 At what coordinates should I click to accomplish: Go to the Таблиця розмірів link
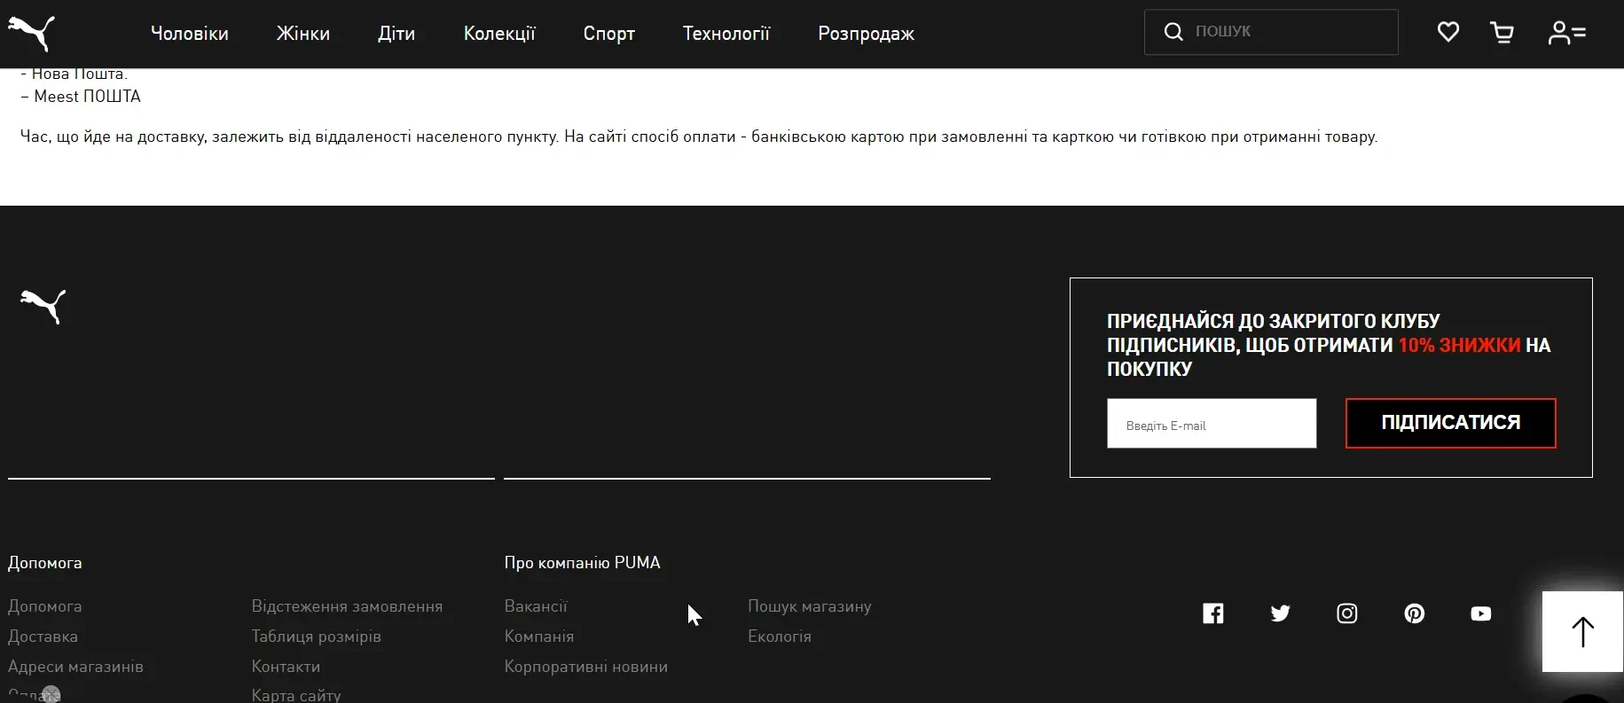pos(316,637)
